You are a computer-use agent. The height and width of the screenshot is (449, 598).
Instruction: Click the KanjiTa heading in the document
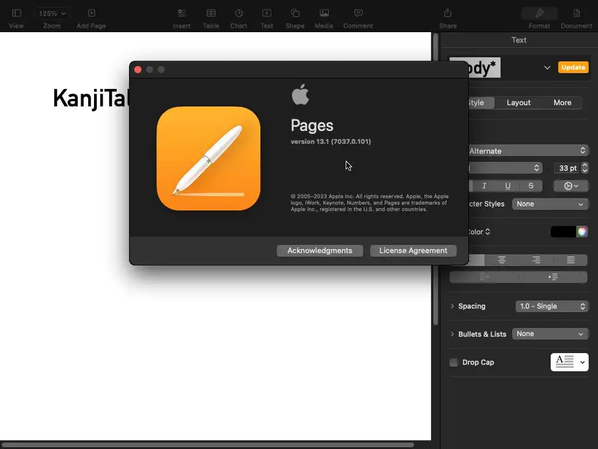click(91, 98)
